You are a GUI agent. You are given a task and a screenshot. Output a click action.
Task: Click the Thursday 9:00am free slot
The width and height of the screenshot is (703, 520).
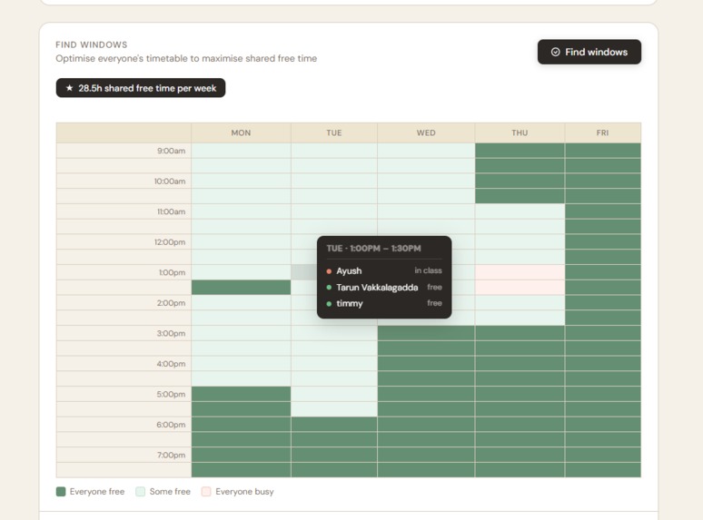coord(520,151)
